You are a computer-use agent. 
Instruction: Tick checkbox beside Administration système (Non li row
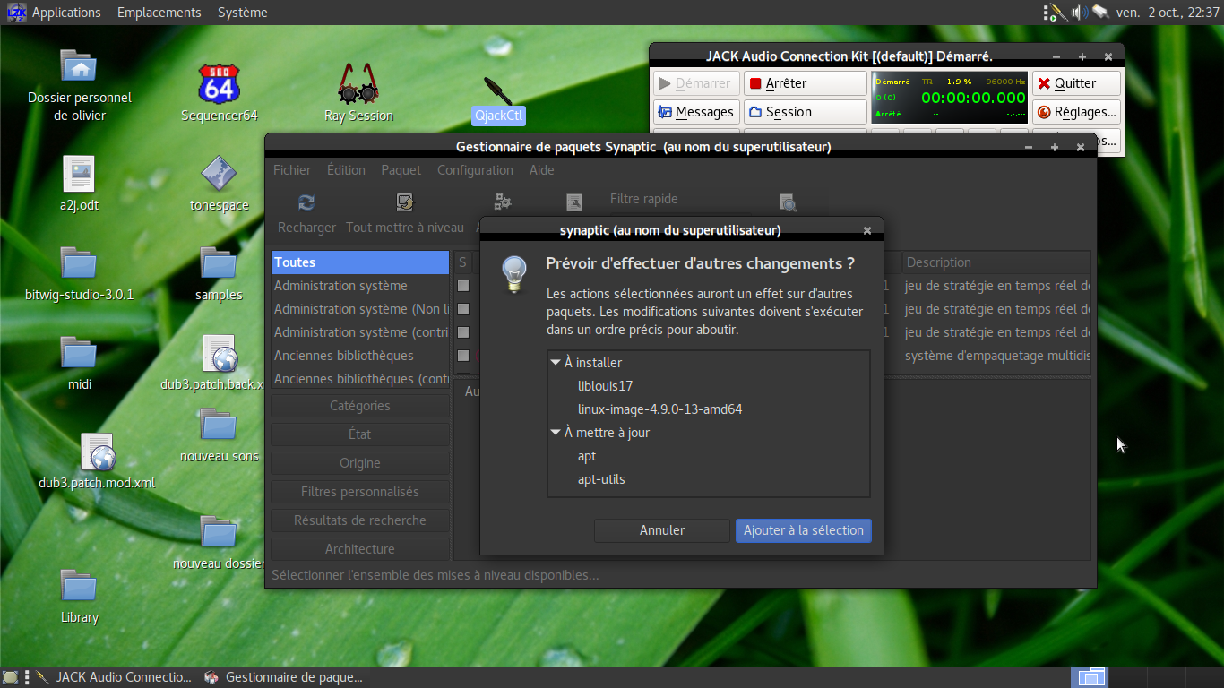click(463, 309)
